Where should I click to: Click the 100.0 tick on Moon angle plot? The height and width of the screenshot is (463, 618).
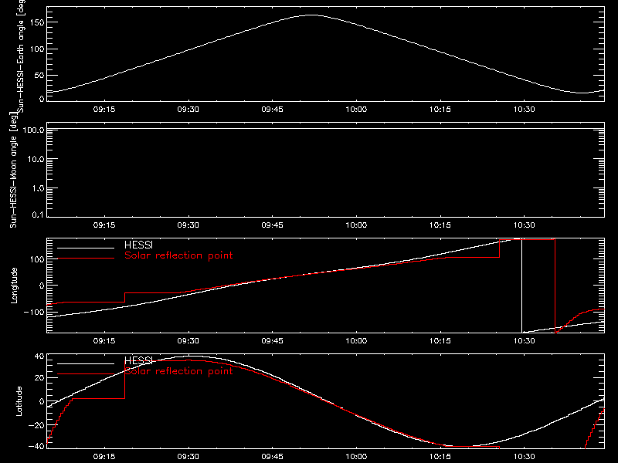point(33,130)
